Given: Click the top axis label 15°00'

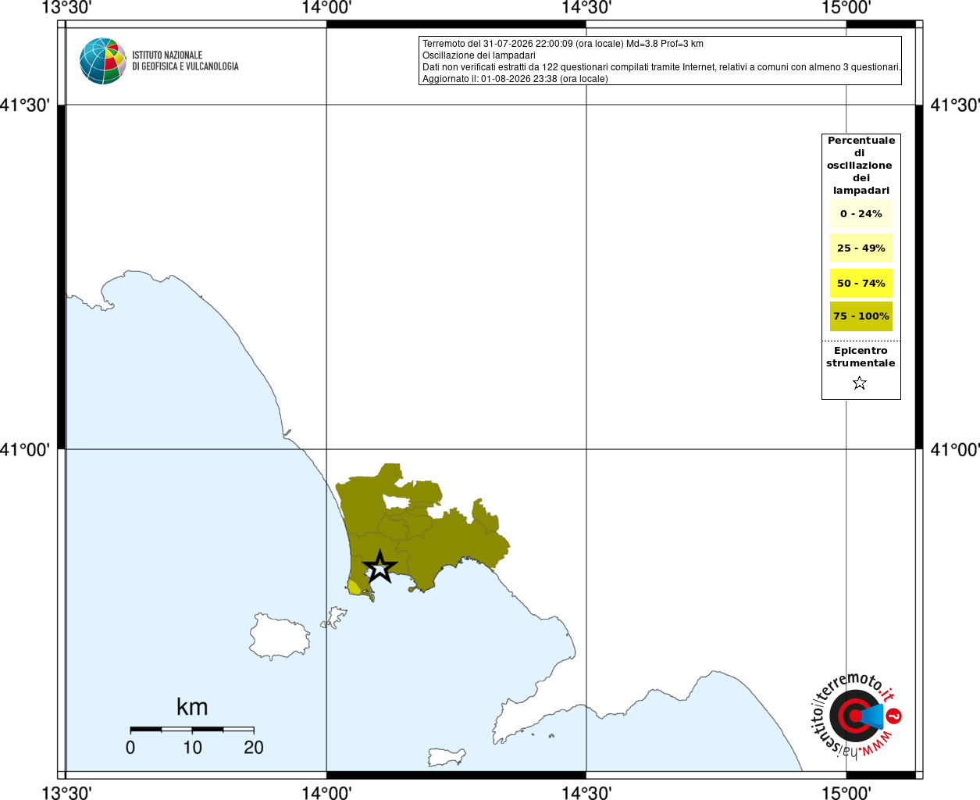Looking at the screenshot, I should 846,8.
